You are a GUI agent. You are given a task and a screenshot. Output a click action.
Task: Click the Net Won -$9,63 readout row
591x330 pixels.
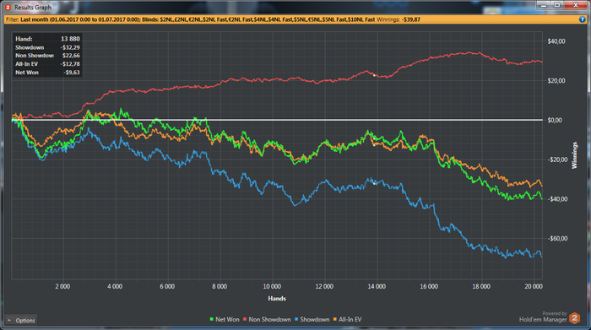[47, 73]
